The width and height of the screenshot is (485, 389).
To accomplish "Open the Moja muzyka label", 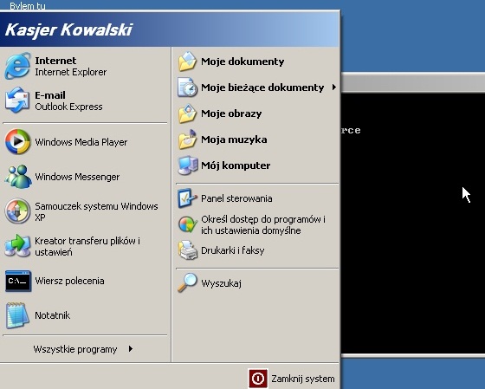I will (234, 139).
